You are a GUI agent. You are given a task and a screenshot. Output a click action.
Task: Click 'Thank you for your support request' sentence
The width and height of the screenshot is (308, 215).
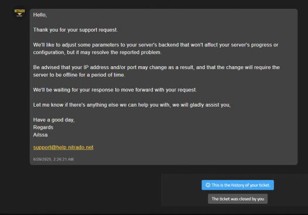[x=76, y=30]
